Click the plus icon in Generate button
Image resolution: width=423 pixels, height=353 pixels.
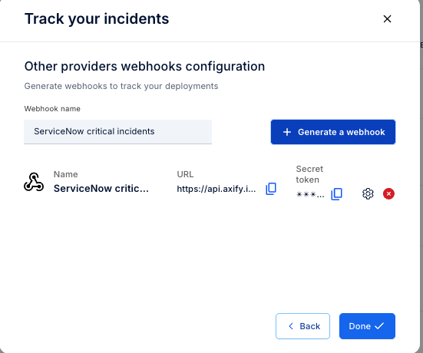point(287,132)
